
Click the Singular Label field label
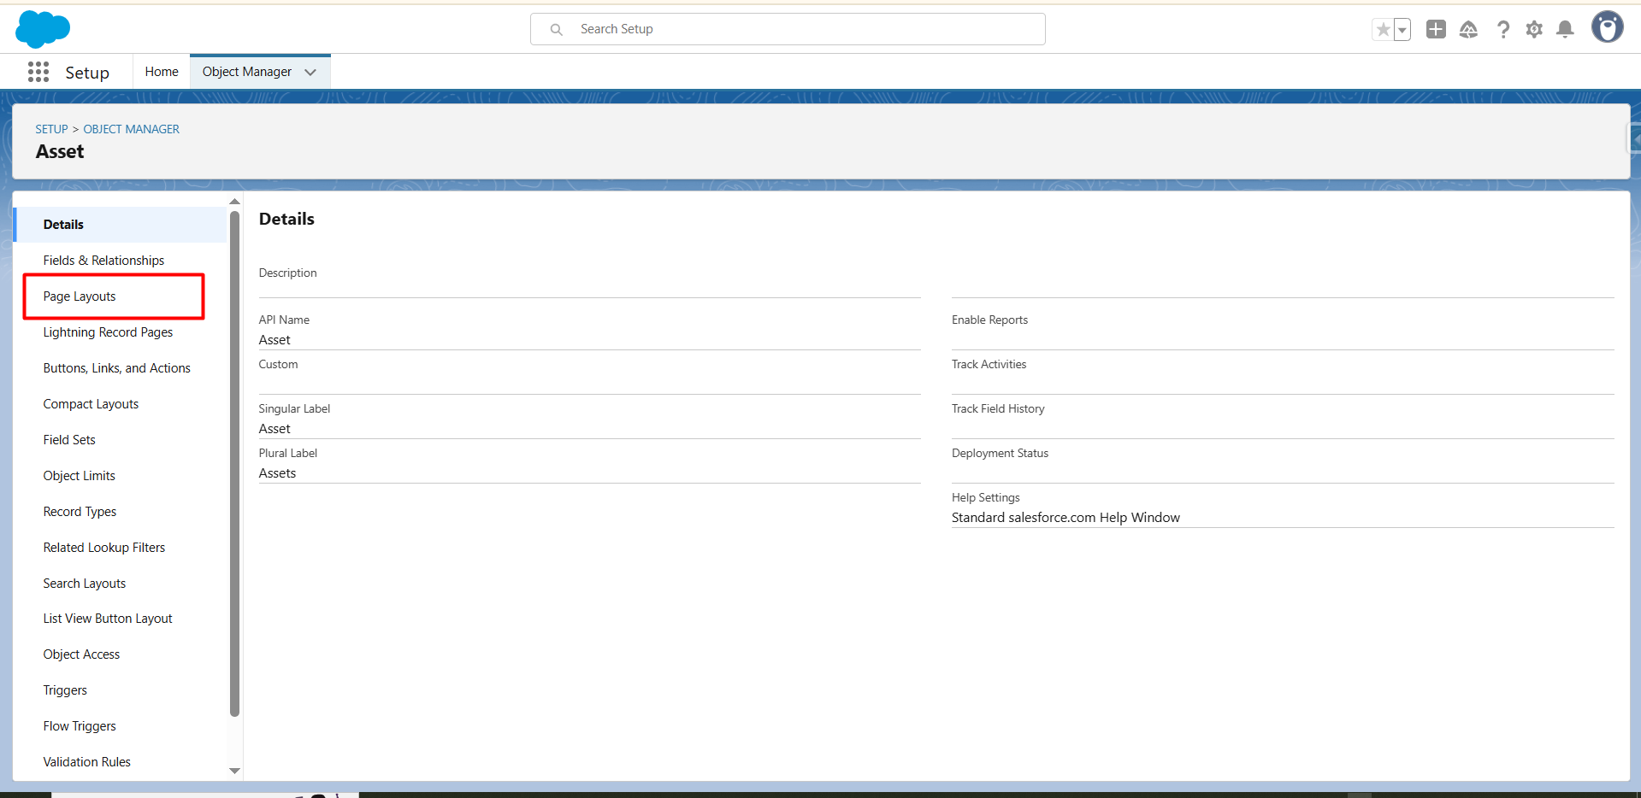coord(294,409)
